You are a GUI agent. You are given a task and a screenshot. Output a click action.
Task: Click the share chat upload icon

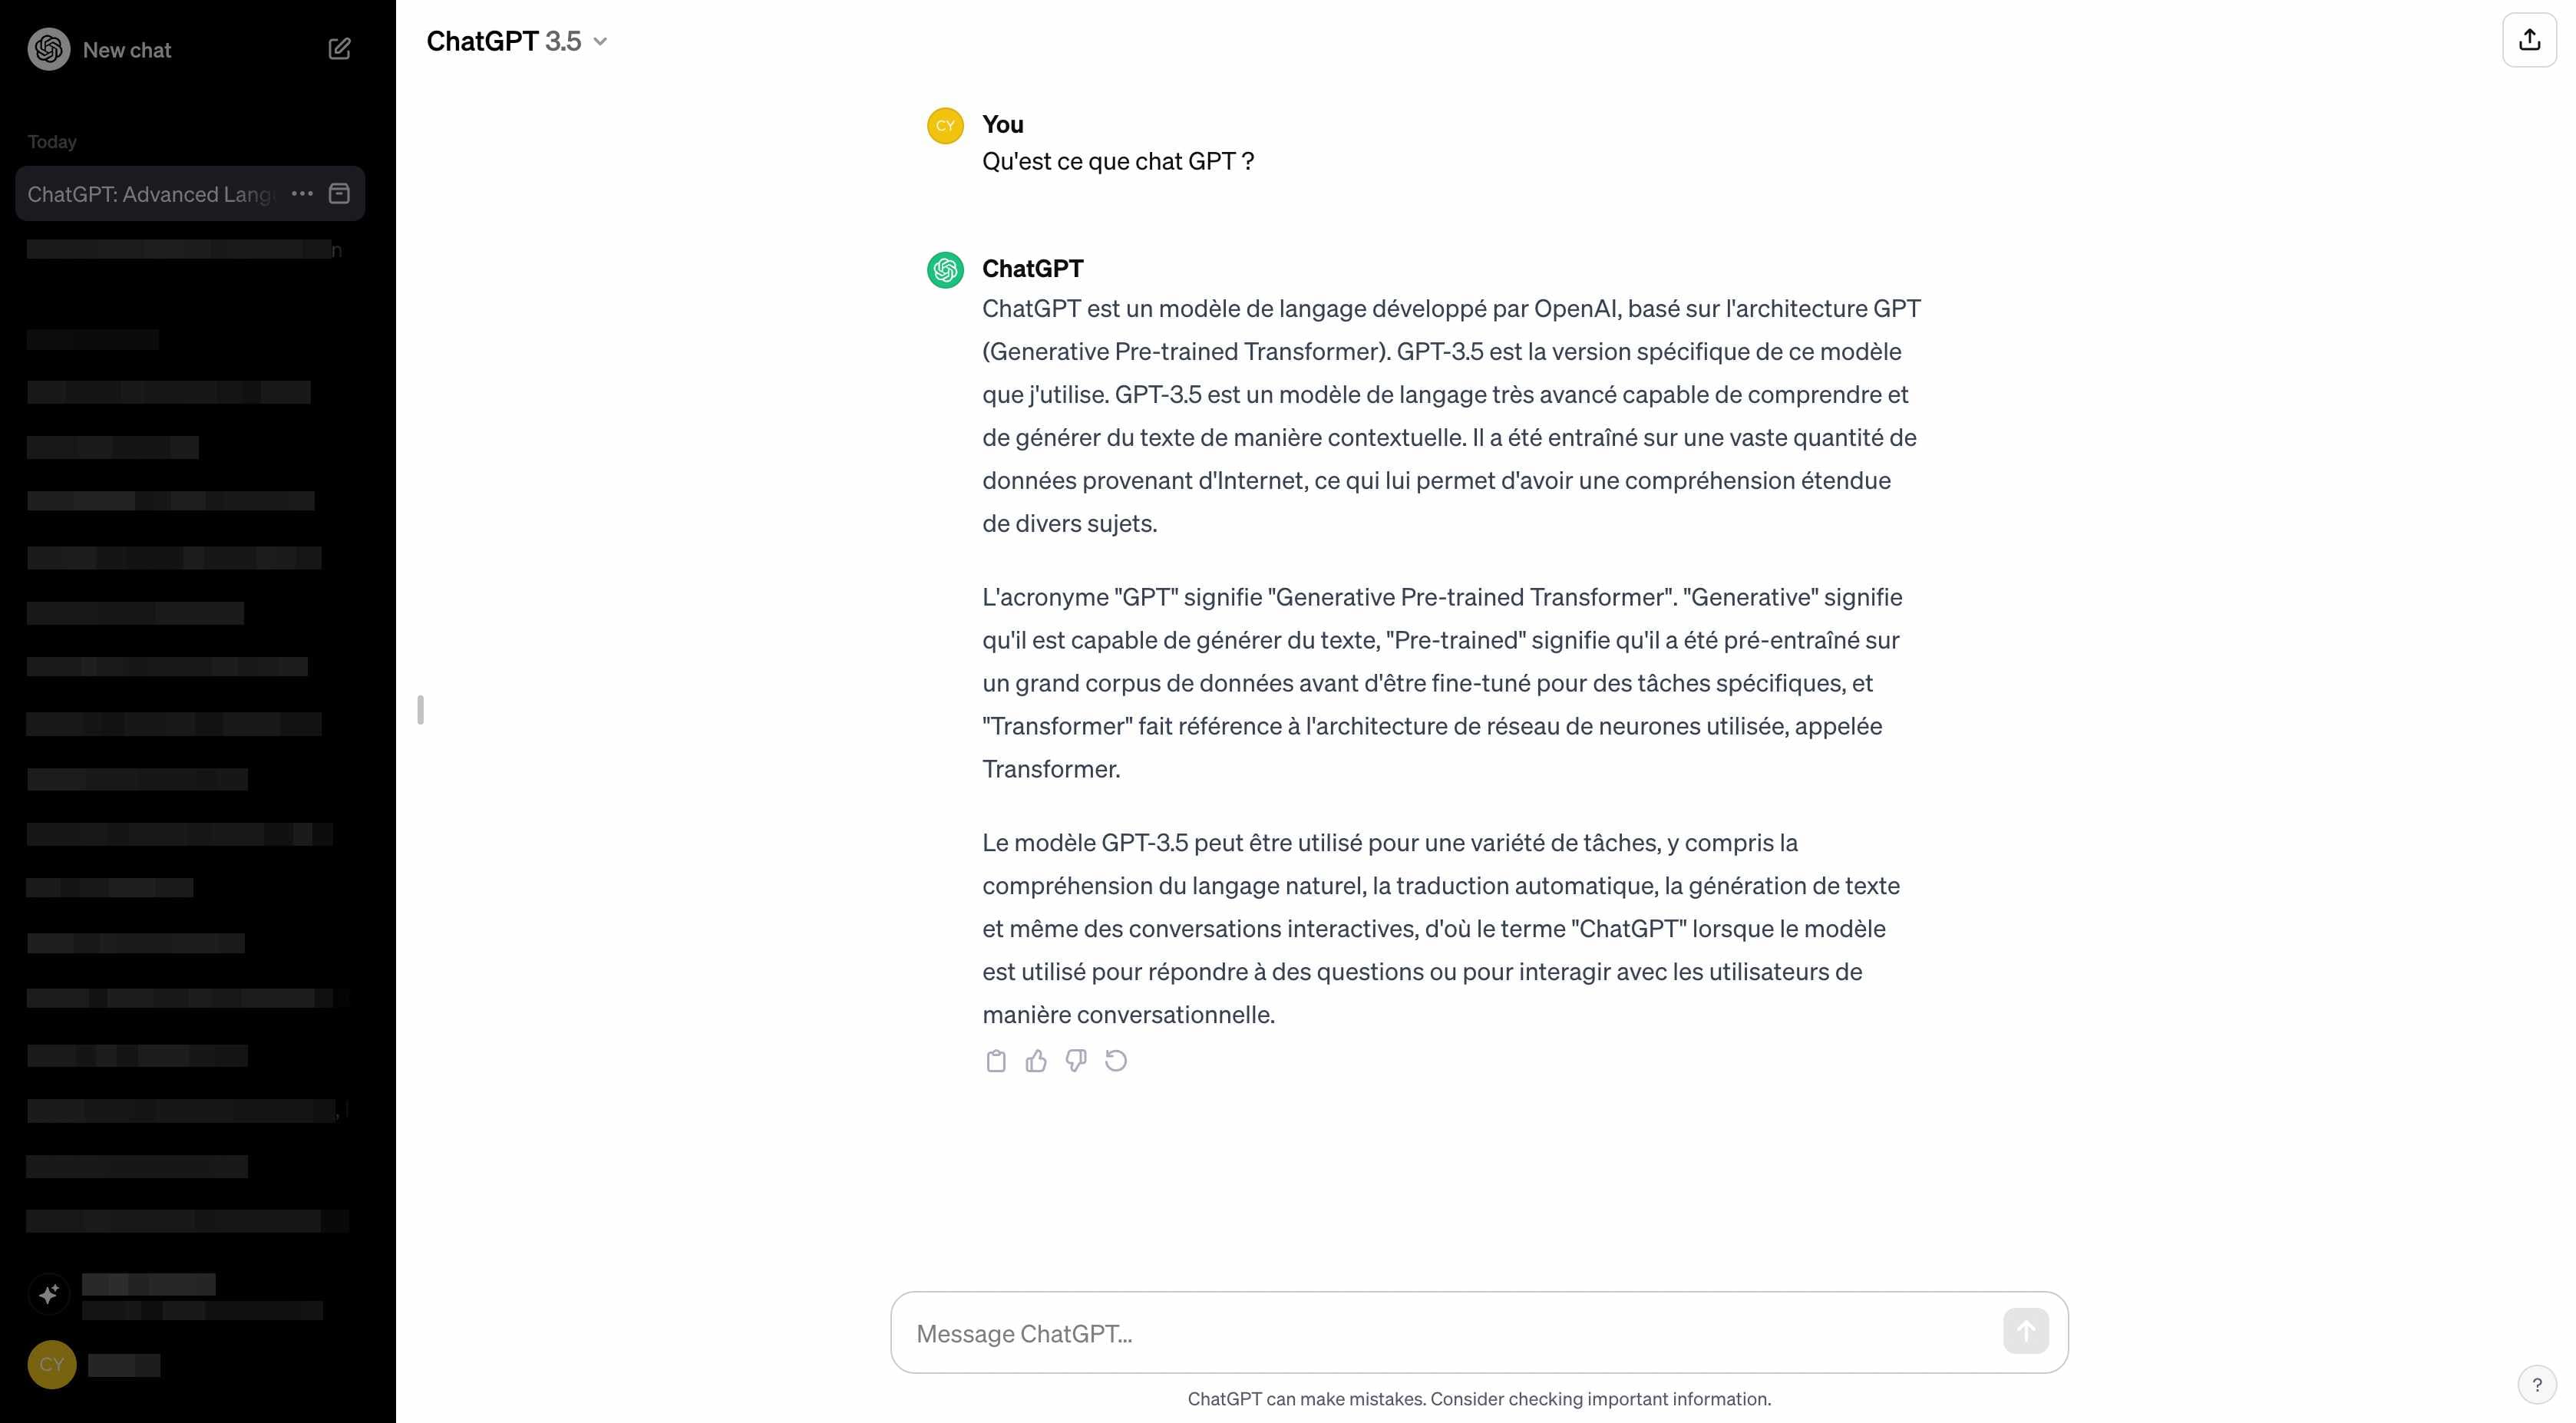[x=2529, y=40]
